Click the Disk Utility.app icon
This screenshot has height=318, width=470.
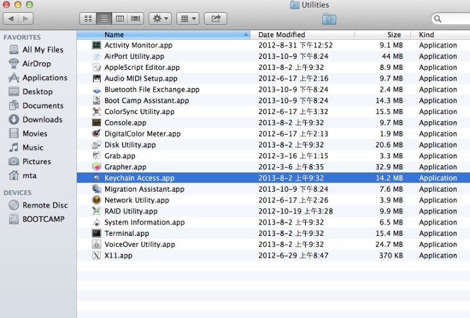pyautogui.click(x=97, y=145)
